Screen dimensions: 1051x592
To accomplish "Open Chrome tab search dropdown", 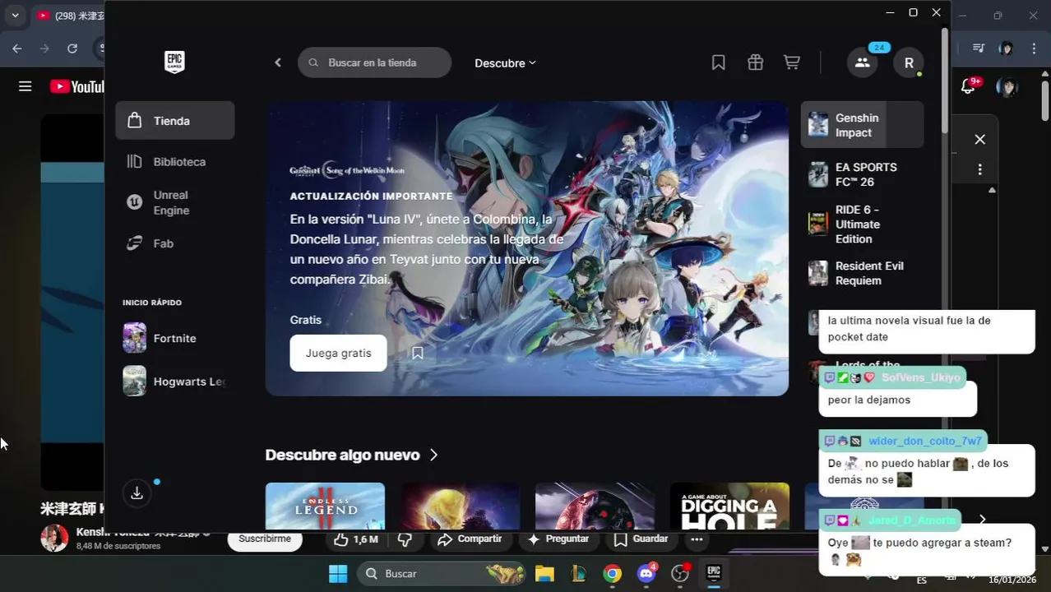I will point(15,16).
